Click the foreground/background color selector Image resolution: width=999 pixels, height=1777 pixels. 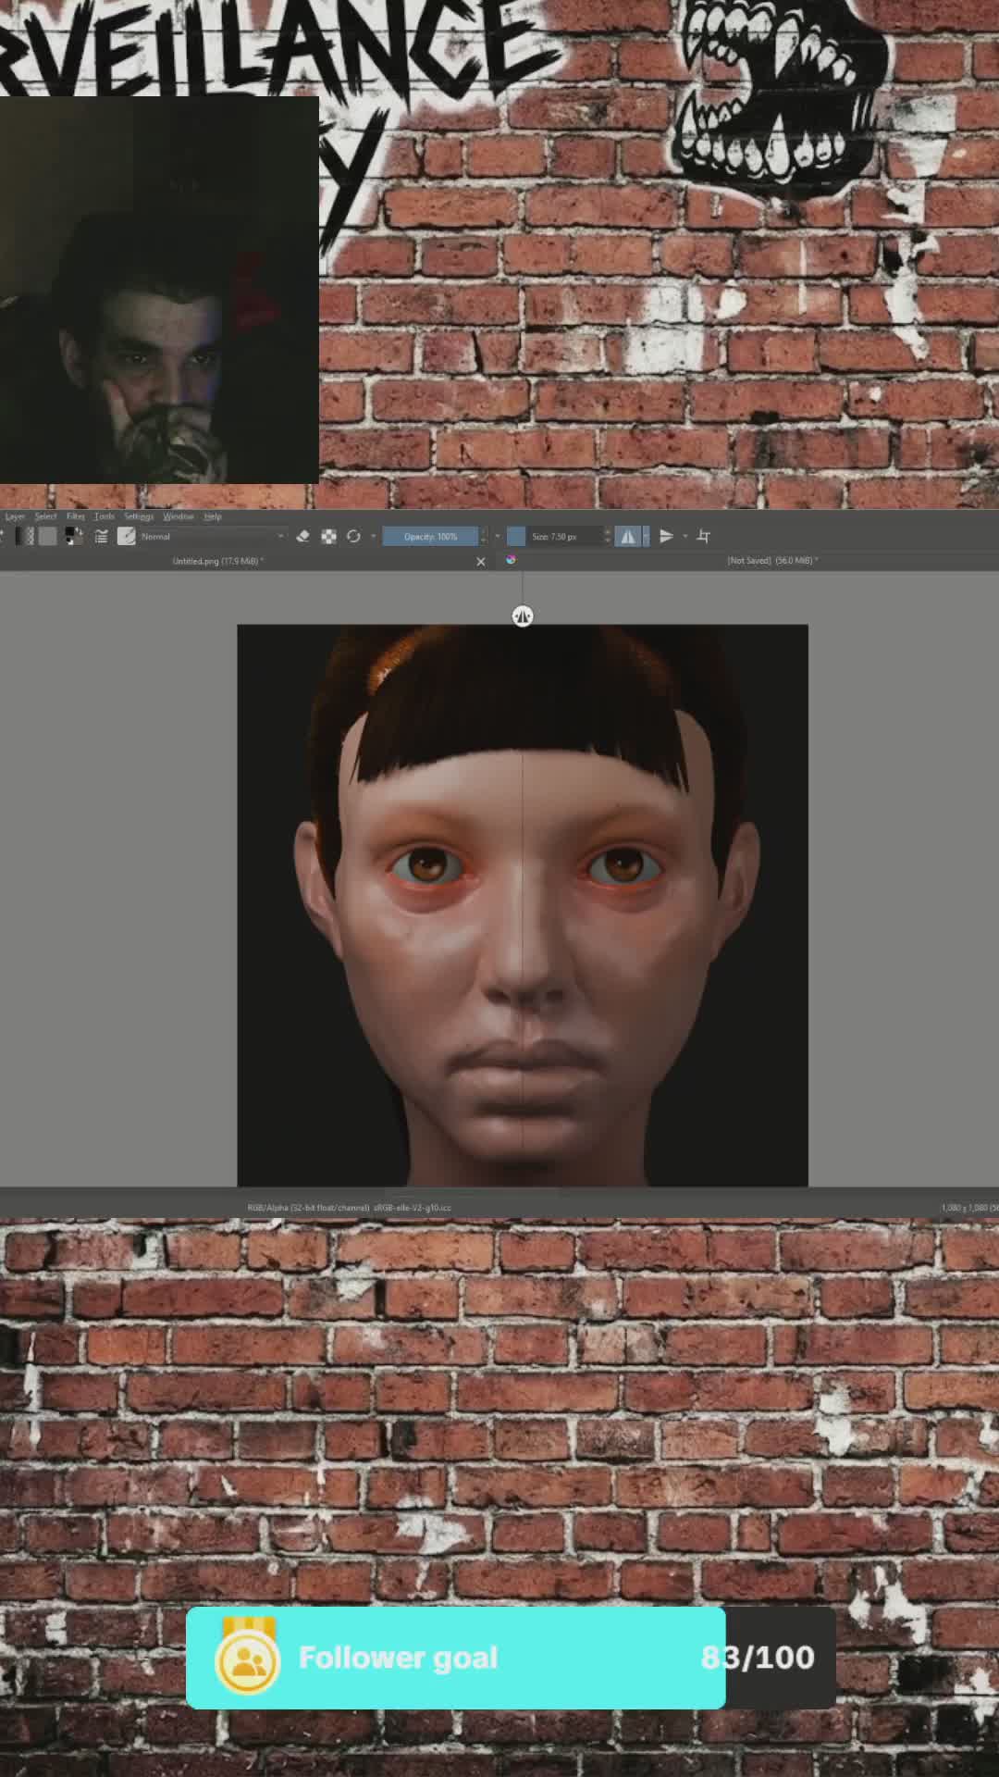(73, 536)
